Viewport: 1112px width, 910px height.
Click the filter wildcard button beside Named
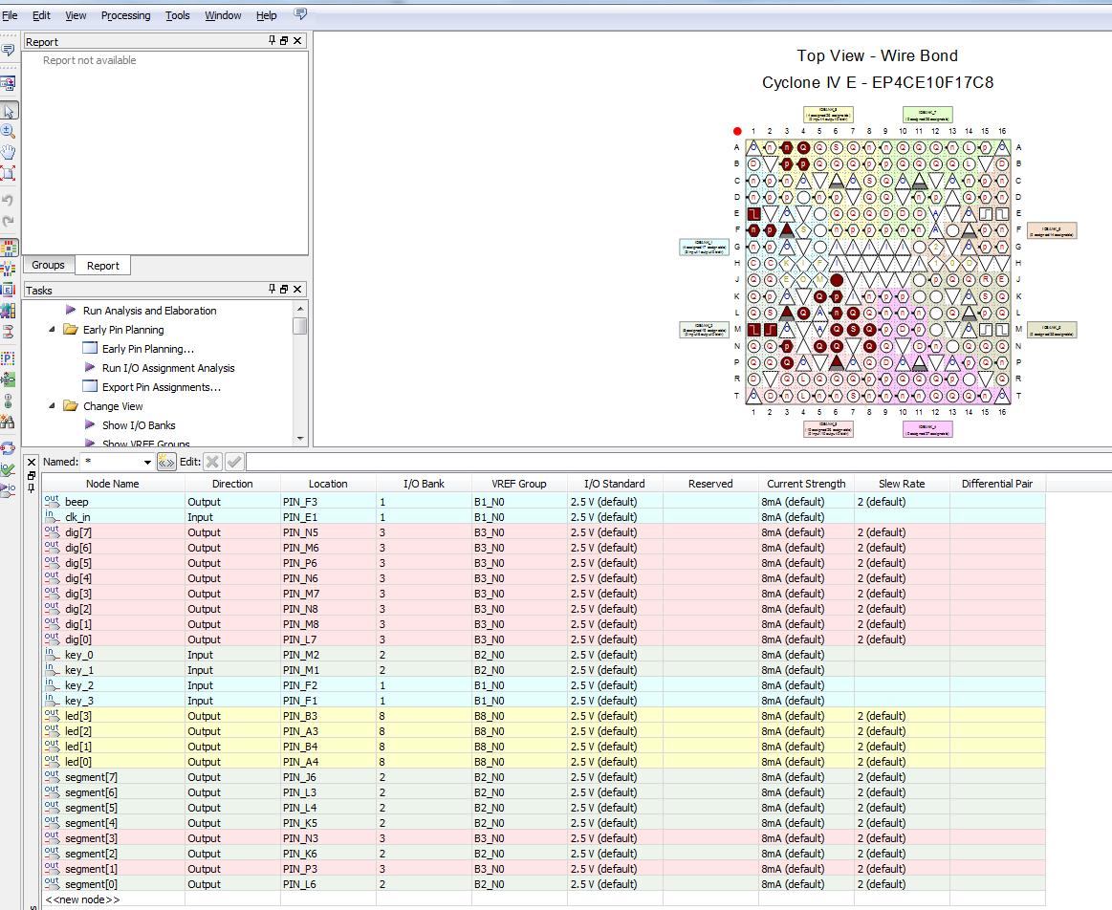tap(166, 462)
